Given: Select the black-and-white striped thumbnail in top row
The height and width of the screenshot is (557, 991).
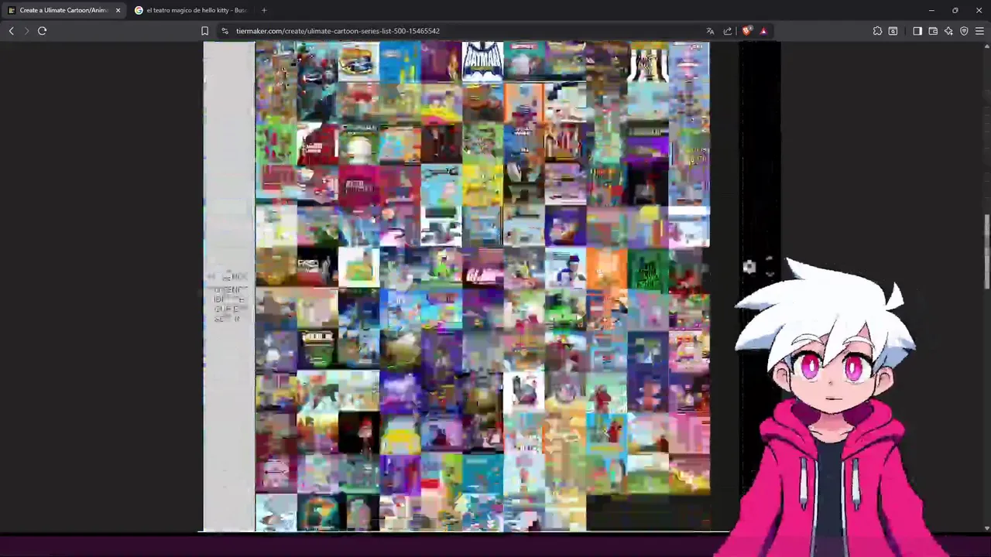Looking at the screenshot, I should coord(648,62).
